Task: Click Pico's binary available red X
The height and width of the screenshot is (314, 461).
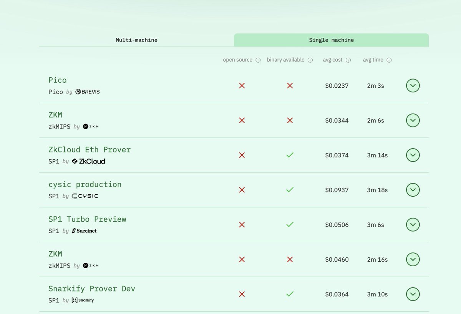Action: click(x=290, y=85)
